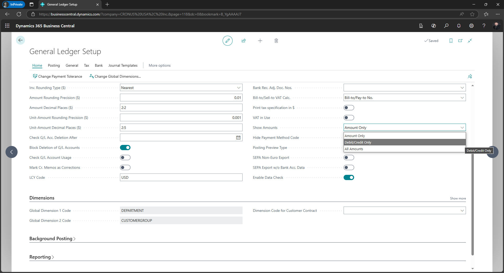This screenshot has width=504, height=273.
Task: Enable Mark Cr. Memos as Corrections
Action: (125, 167)
